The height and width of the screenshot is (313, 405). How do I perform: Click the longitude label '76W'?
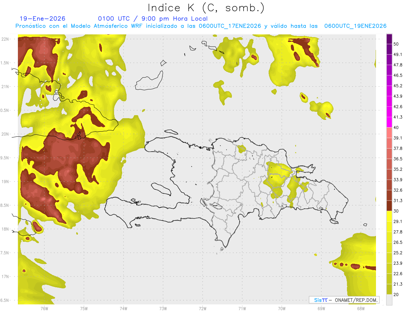pos(44,308)
